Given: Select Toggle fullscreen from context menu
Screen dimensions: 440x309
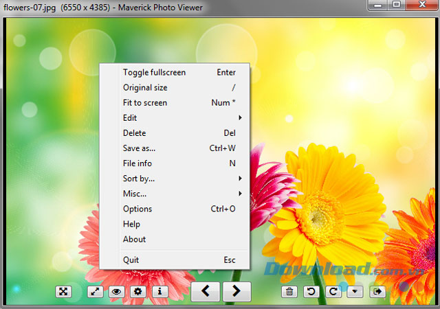Looking at the screenshot, I should tap(154, 73).
